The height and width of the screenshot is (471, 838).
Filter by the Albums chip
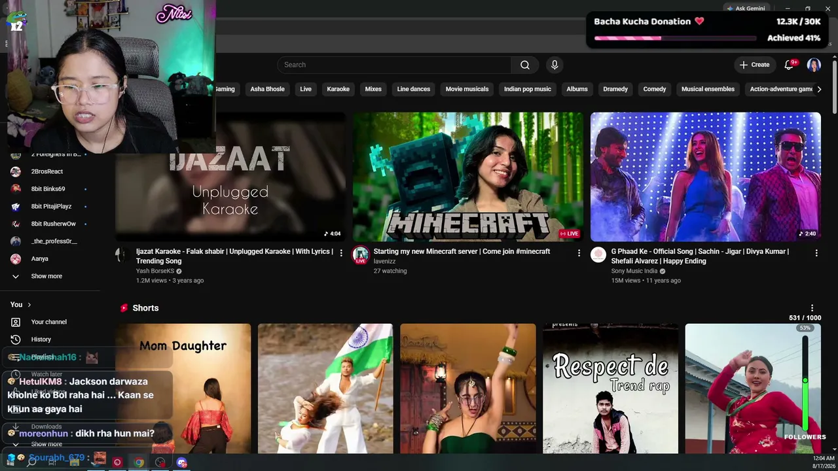pos(577,89)
